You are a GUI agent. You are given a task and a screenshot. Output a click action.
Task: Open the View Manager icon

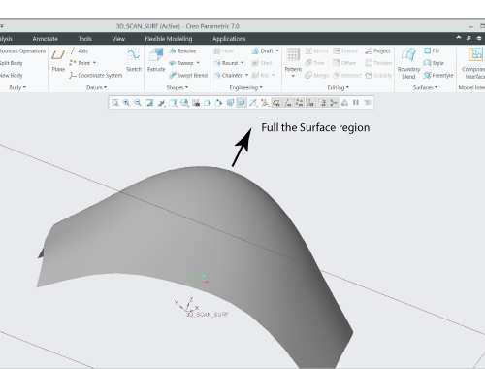pyautogui.click(x=196, y=103)
